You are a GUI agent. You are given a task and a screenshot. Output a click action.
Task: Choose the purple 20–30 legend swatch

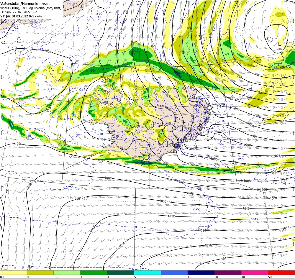pyautogui.click(x=228, y=273)
